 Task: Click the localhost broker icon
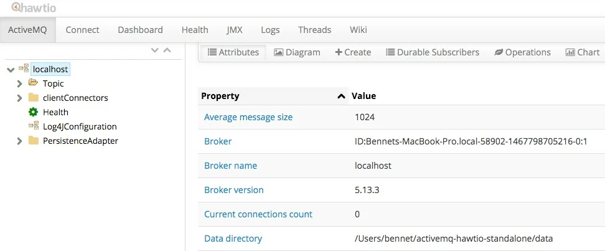[x=24, y=69]
